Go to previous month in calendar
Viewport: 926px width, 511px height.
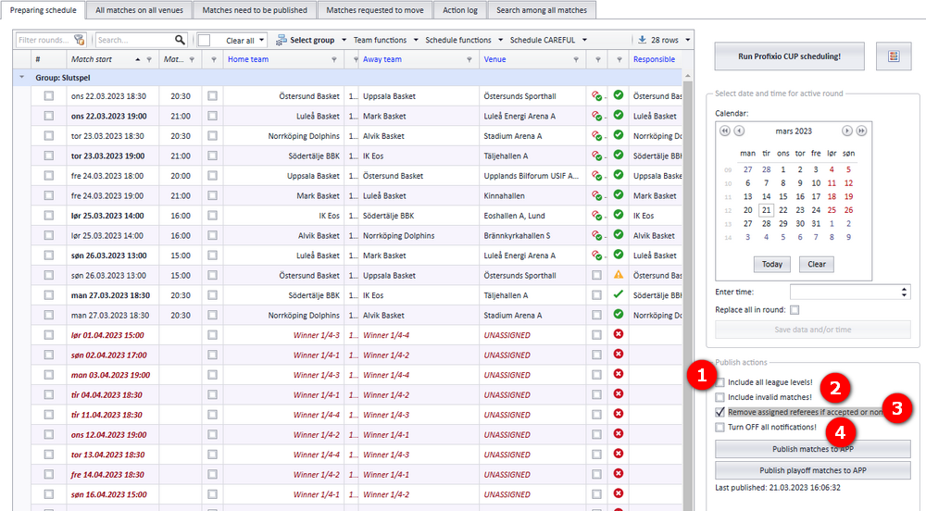(x=739, y=131)
